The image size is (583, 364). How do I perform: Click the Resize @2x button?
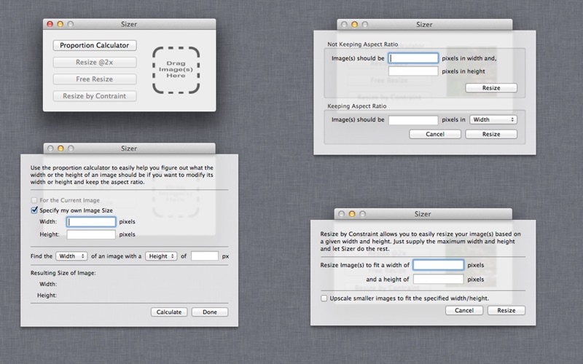(95, 62)
